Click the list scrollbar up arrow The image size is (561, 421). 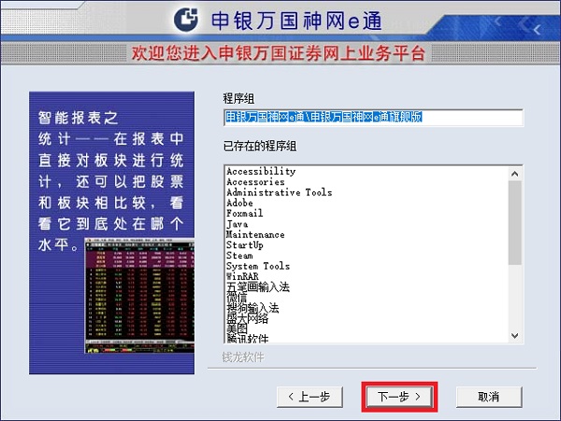point(515,174)
